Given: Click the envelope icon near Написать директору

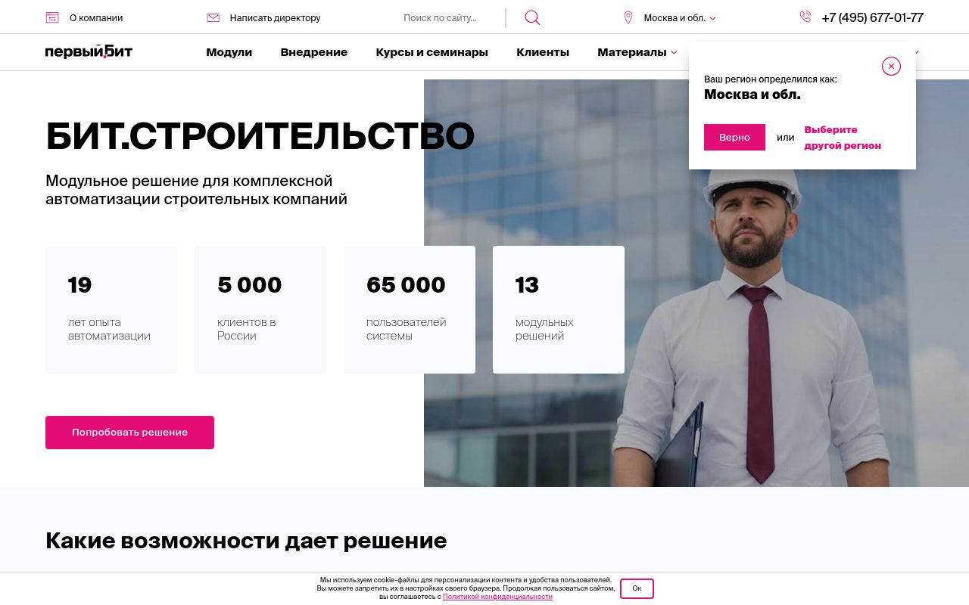Looking at the screenshot, I should click(213, 17).
